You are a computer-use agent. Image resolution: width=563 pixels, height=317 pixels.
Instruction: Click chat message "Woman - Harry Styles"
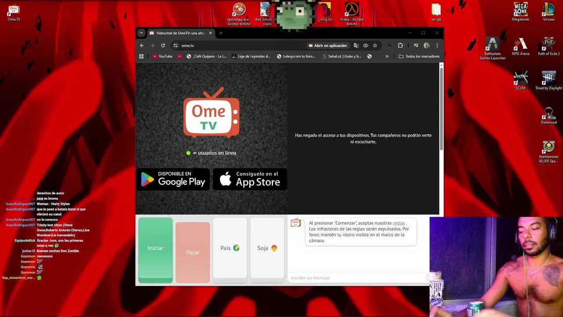pos(53,204)
